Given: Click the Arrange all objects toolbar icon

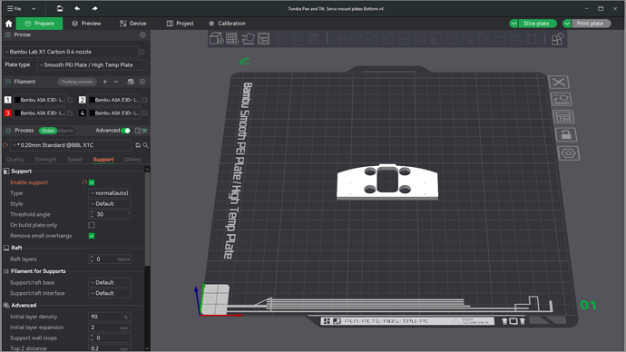Looking at the screenshot, I should pos(263,39).
